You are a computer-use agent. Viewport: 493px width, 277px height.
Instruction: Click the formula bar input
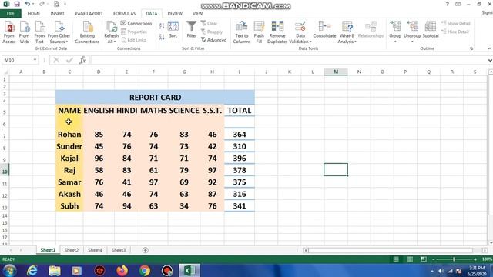click(x=289, y=60)
